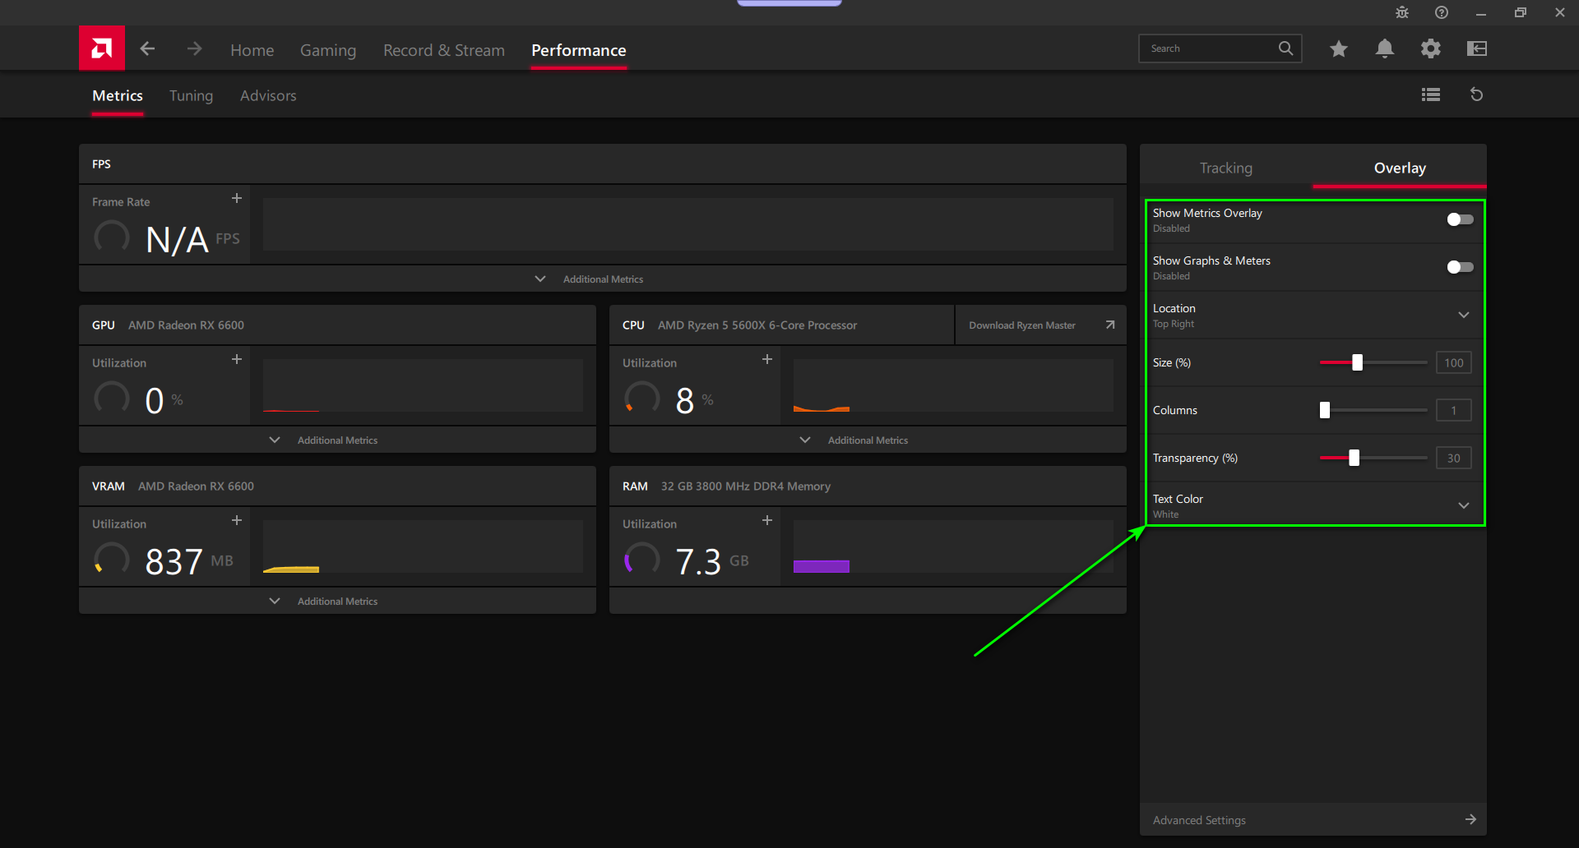Click the AMD logo icon
This screenshot has width=1579, height=848.
102,48
